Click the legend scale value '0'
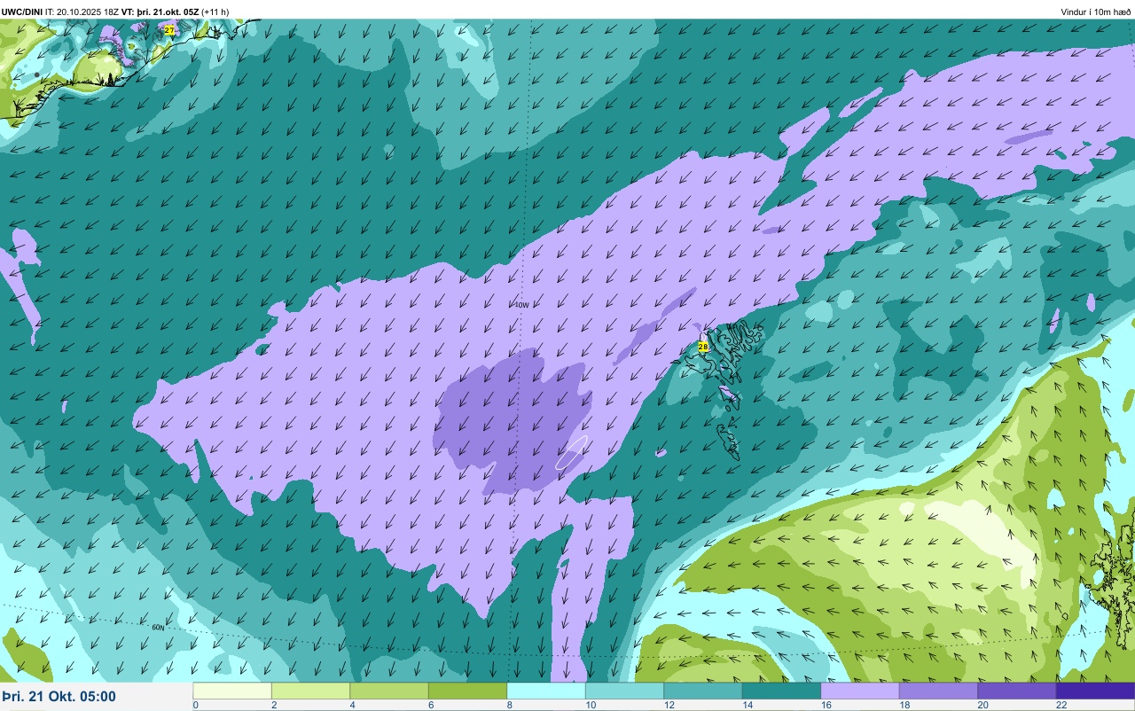Viewport: 1135px width, 711px height. (195, 705)
